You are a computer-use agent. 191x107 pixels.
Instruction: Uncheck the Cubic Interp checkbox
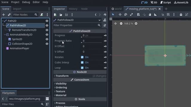(x=82, y=62)
